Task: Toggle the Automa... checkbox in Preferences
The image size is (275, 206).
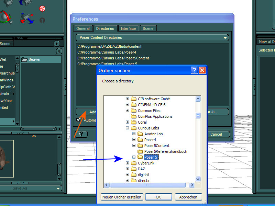Action: [x=78, y=119]
